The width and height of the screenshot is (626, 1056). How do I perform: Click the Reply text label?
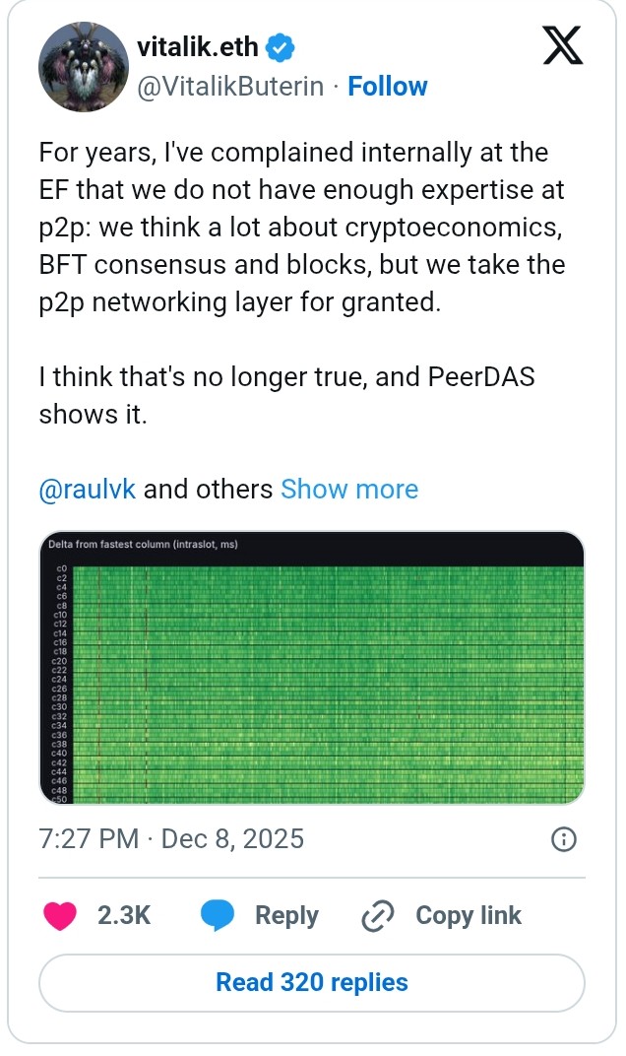coord(286,915)
